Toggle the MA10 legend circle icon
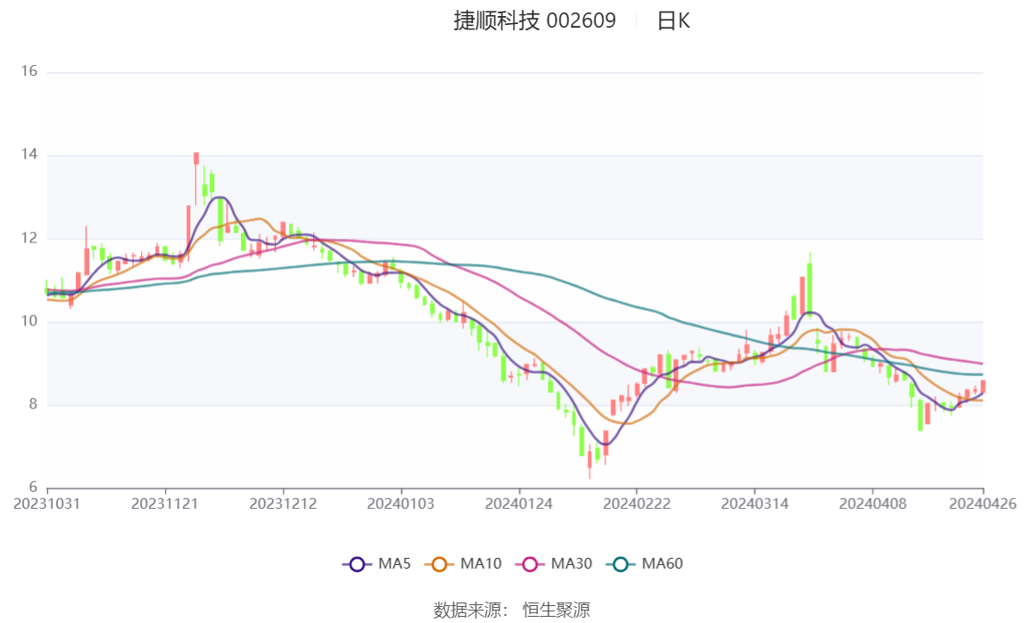 440,564
